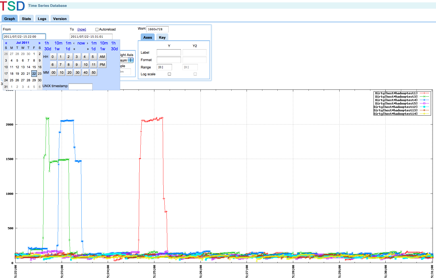Open the Logs tab
Viewport: 436px width, 278px height.
42,18
